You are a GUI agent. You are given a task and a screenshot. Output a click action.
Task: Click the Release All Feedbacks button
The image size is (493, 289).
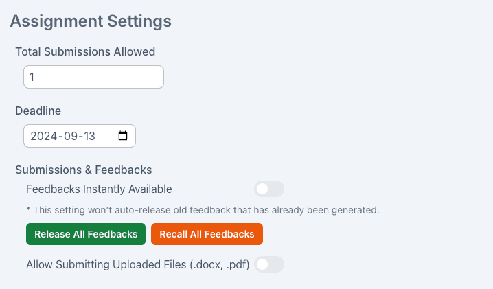click(86, 234)
